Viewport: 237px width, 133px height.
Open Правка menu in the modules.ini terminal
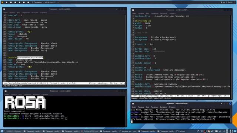pyautogui.click(x=12, y=13)
